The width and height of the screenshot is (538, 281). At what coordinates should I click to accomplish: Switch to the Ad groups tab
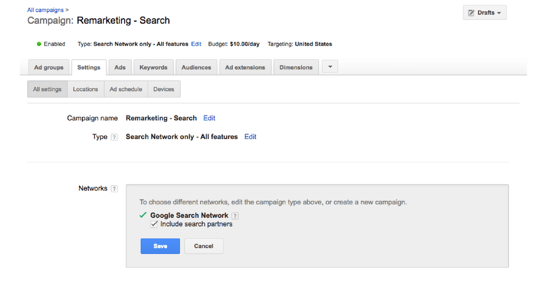point(49,67)
